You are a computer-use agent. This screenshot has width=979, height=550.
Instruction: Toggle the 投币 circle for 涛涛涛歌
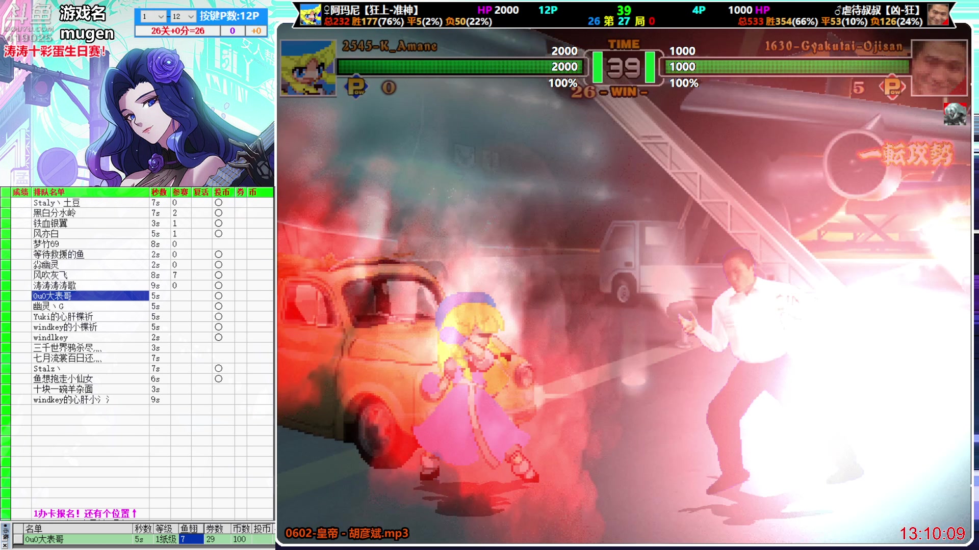218,285
